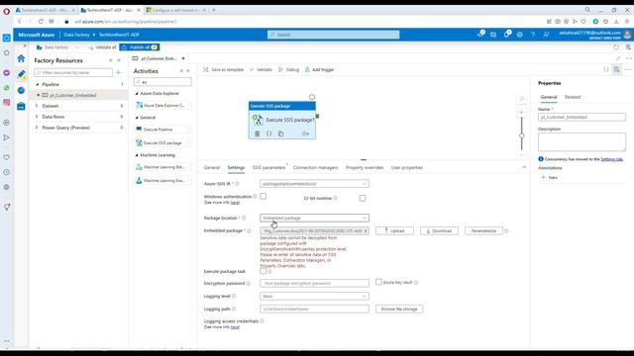Click Add trigger button

click(319, 70)
